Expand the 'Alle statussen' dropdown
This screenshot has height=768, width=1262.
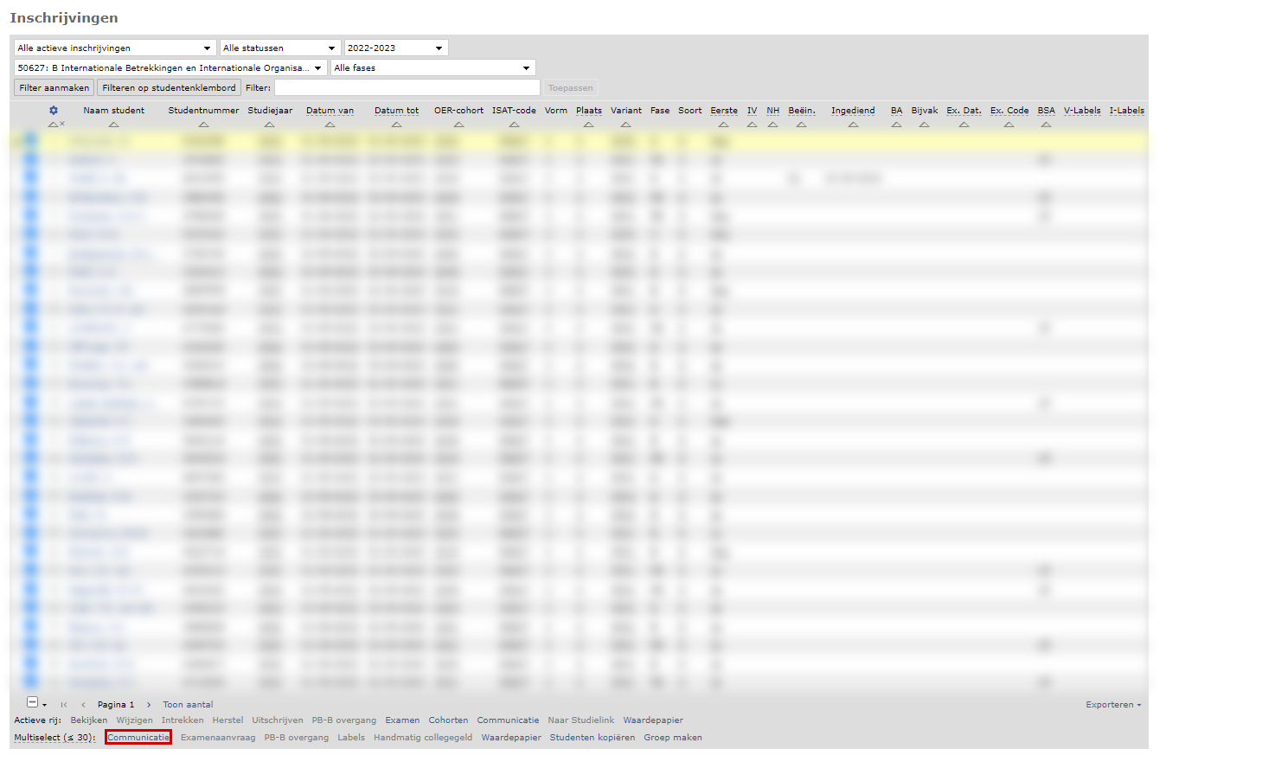point(279,48)
